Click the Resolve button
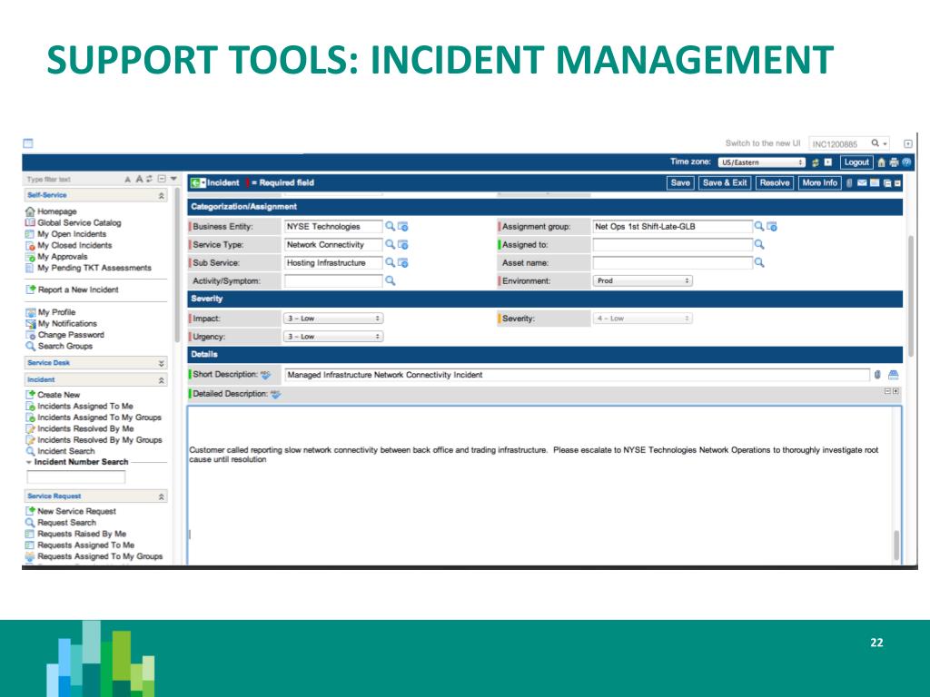 point(775,182)
